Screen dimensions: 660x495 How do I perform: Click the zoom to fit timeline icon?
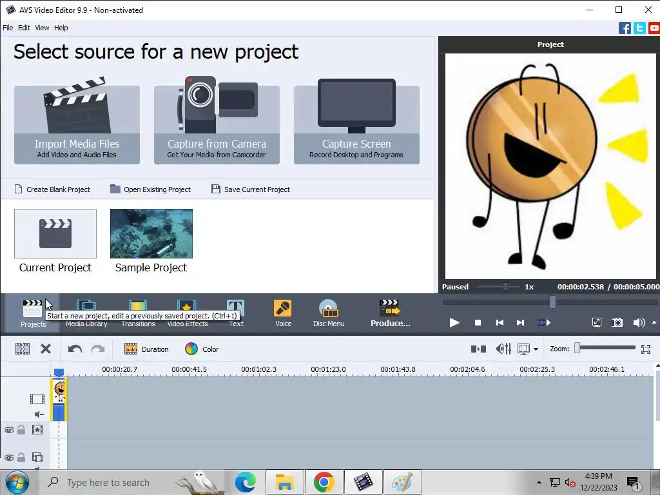click(x=646, y=349)
